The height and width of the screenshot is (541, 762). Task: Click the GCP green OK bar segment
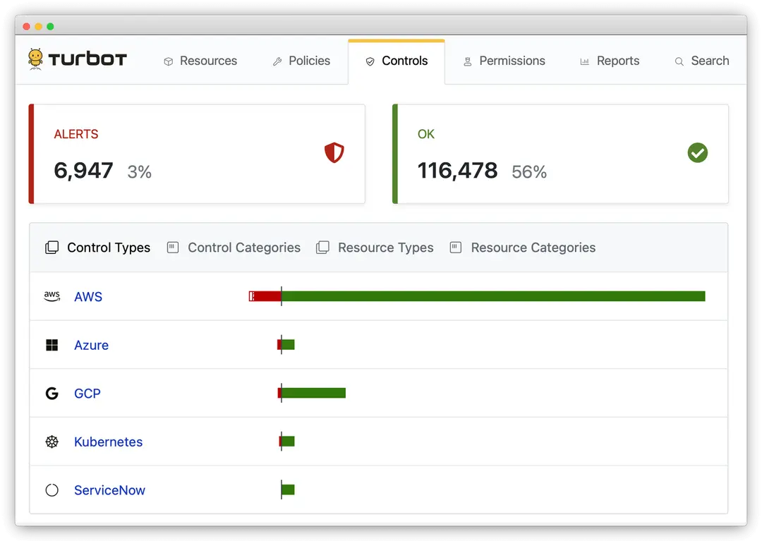click(x=313, y=393)
